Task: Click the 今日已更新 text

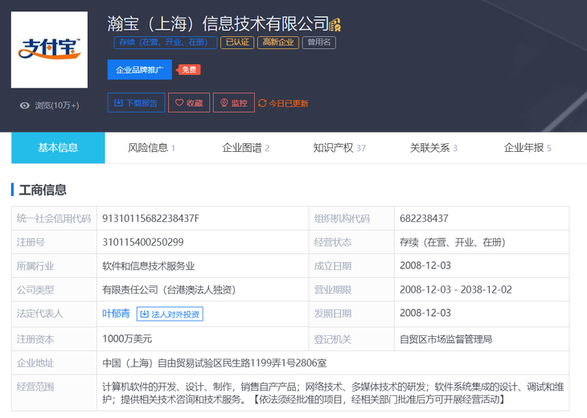Action: point(289,103)
